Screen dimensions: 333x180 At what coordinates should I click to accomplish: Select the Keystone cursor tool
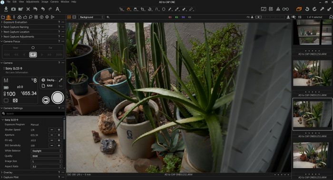point(157,9)
